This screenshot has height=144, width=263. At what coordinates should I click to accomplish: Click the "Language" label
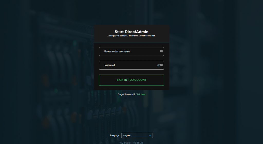point(115,136)
